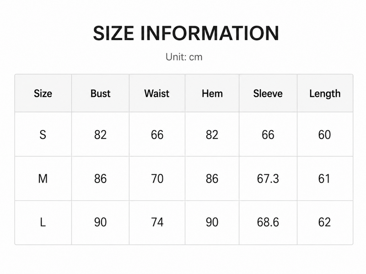Select the Hem column header
Screen dimensions: 366x274
click(212, 94)
